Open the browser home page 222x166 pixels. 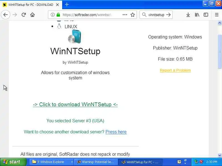32,15
